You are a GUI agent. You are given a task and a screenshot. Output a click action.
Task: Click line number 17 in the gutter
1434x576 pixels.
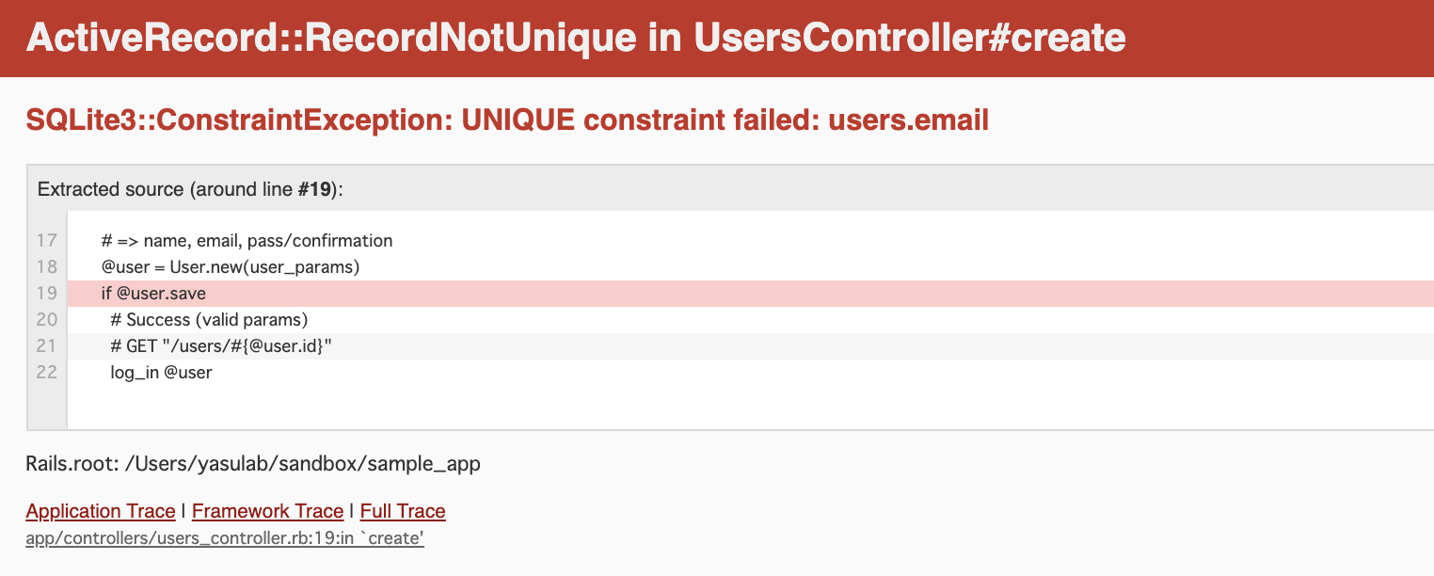(x=45, y=240)
